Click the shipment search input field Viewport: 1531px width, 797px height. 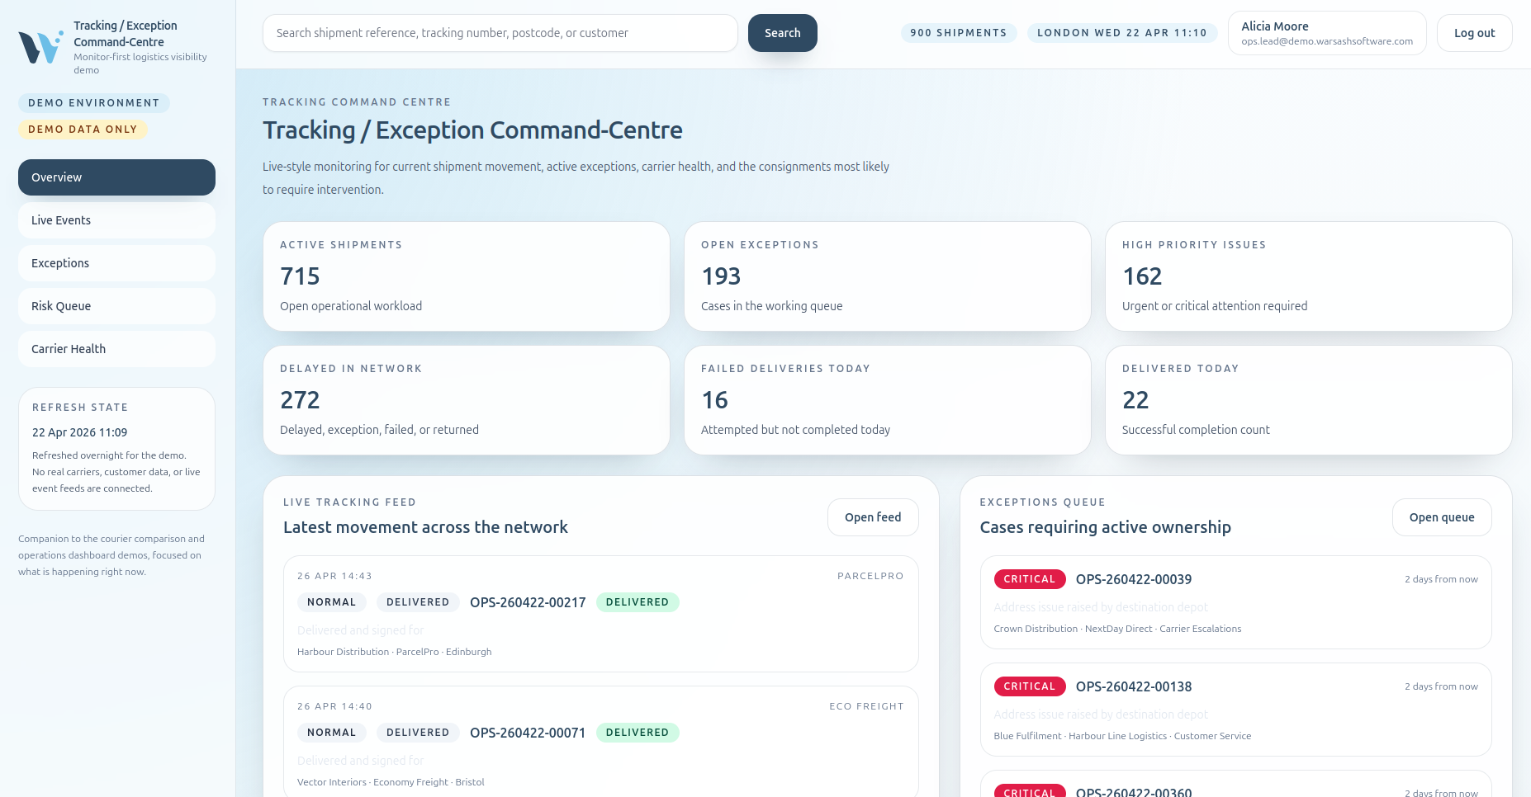pos(500,33)
